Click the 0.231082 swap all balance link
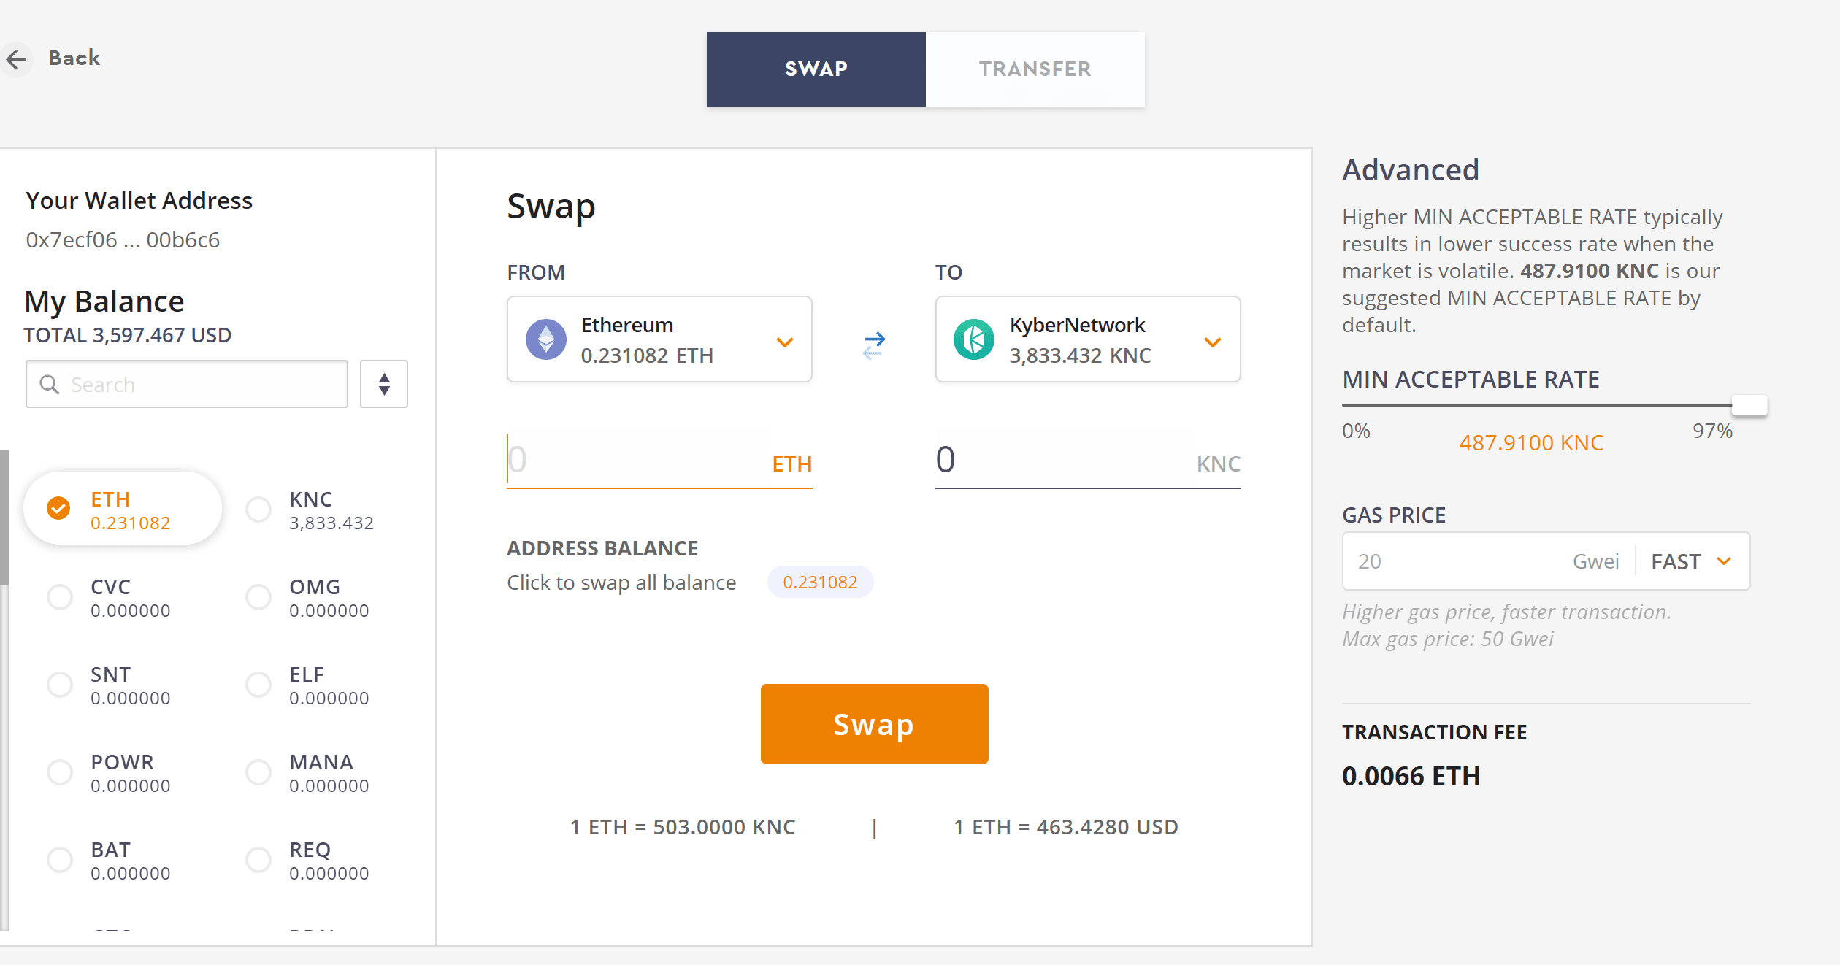Viewport: 1840px width, 965px height. coord(820,583)
